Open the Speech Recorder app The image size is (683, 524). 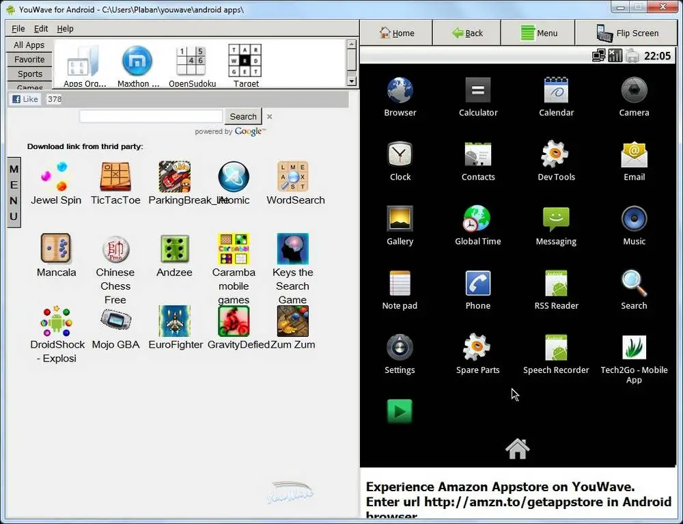tap(556, 348)
